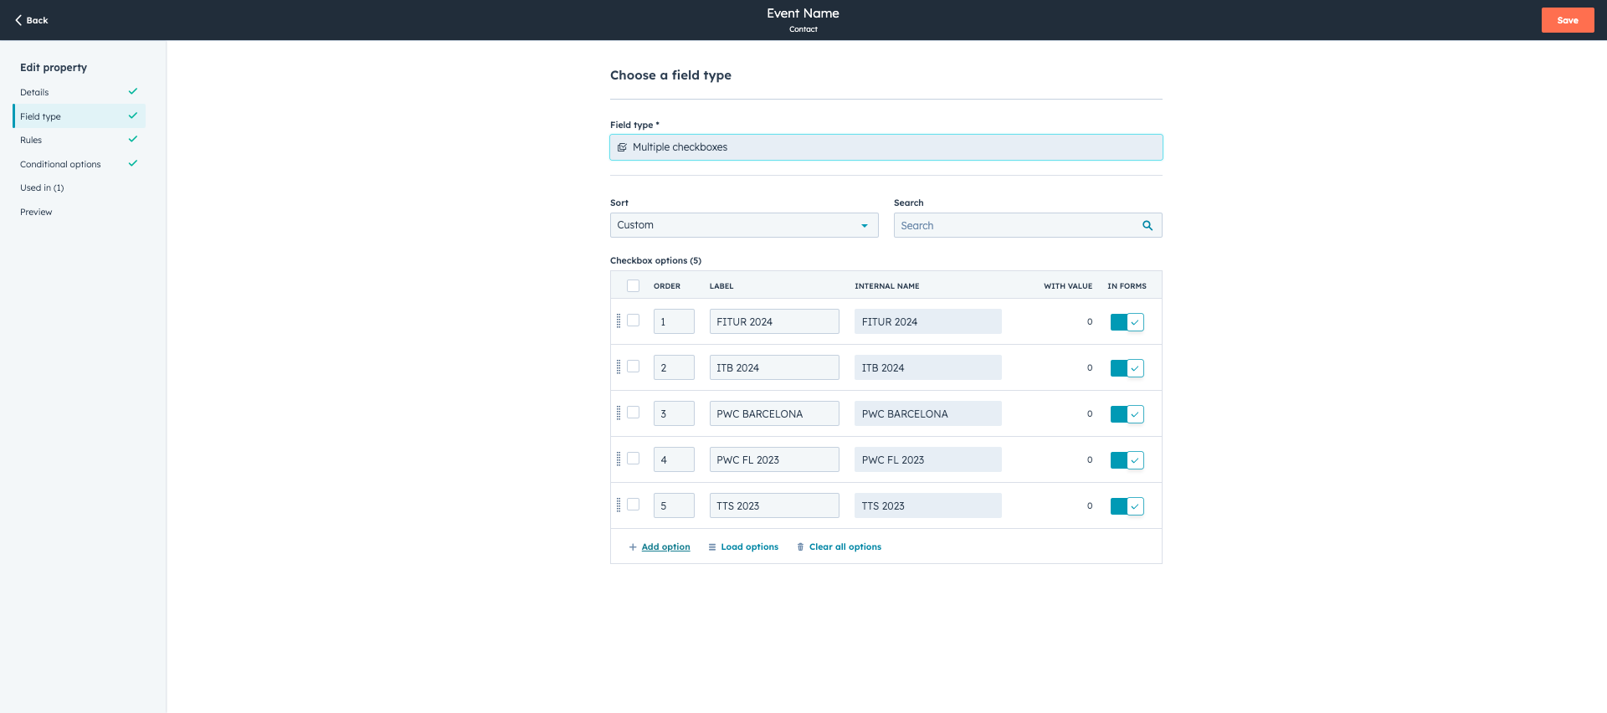
Task: Grab the drag handle for ITB 2024 row
Action: [619, 367]
